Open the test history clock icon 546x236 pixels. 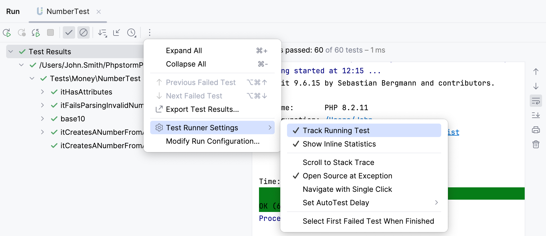131,33
